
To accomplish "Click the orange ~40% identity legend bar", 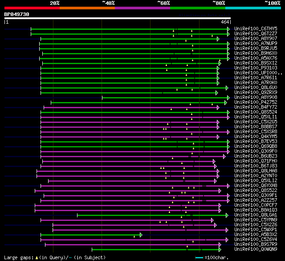I will [x=87, y=8].
